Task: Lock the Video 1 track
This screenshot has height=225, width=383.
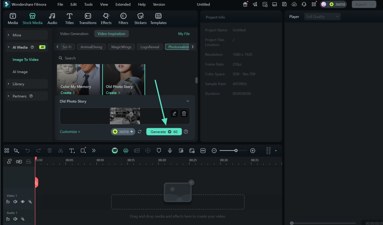Action: tap(8, 201)
